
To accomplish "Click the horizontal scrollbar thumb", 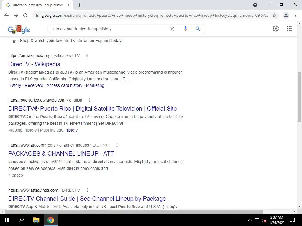I will point(134,212).
